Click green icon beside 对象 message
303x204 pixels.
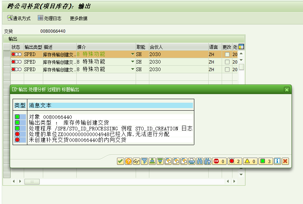[17, 117]
